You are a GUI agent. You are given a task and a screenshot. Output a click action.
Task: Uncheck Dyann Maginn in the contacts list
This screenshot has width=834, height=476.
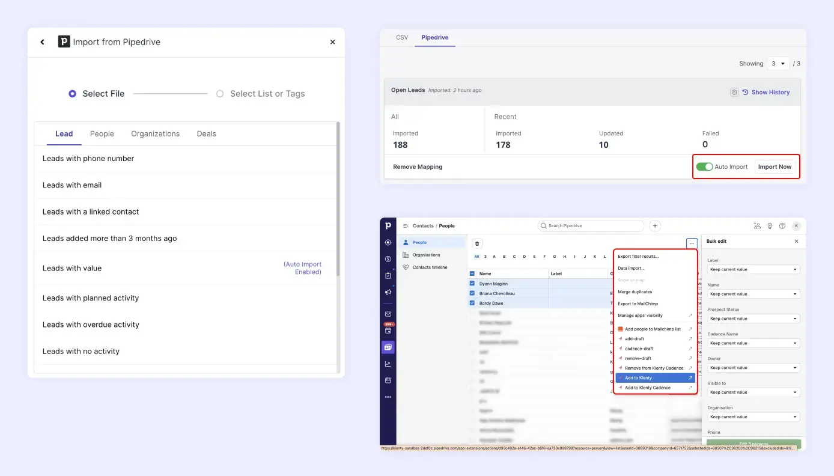click(471, 283)
